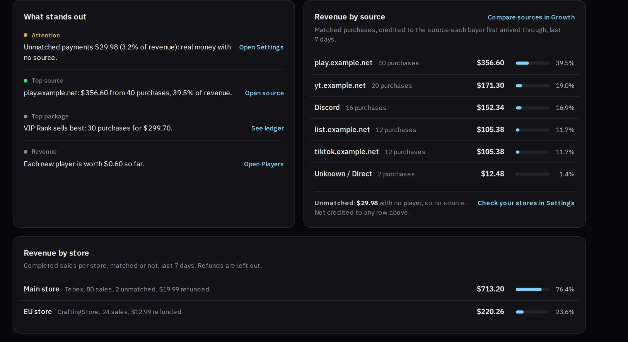Select the play.example.net source row

[444, 63]
